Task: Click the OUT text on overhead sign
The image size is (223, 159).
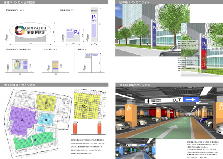Action: [177, 100]
